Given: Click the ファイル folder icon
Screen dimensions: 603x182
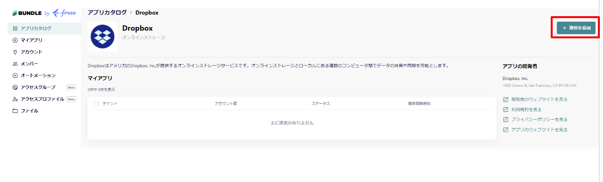Looking at the screenshot, I should click(x=15, y=111).
